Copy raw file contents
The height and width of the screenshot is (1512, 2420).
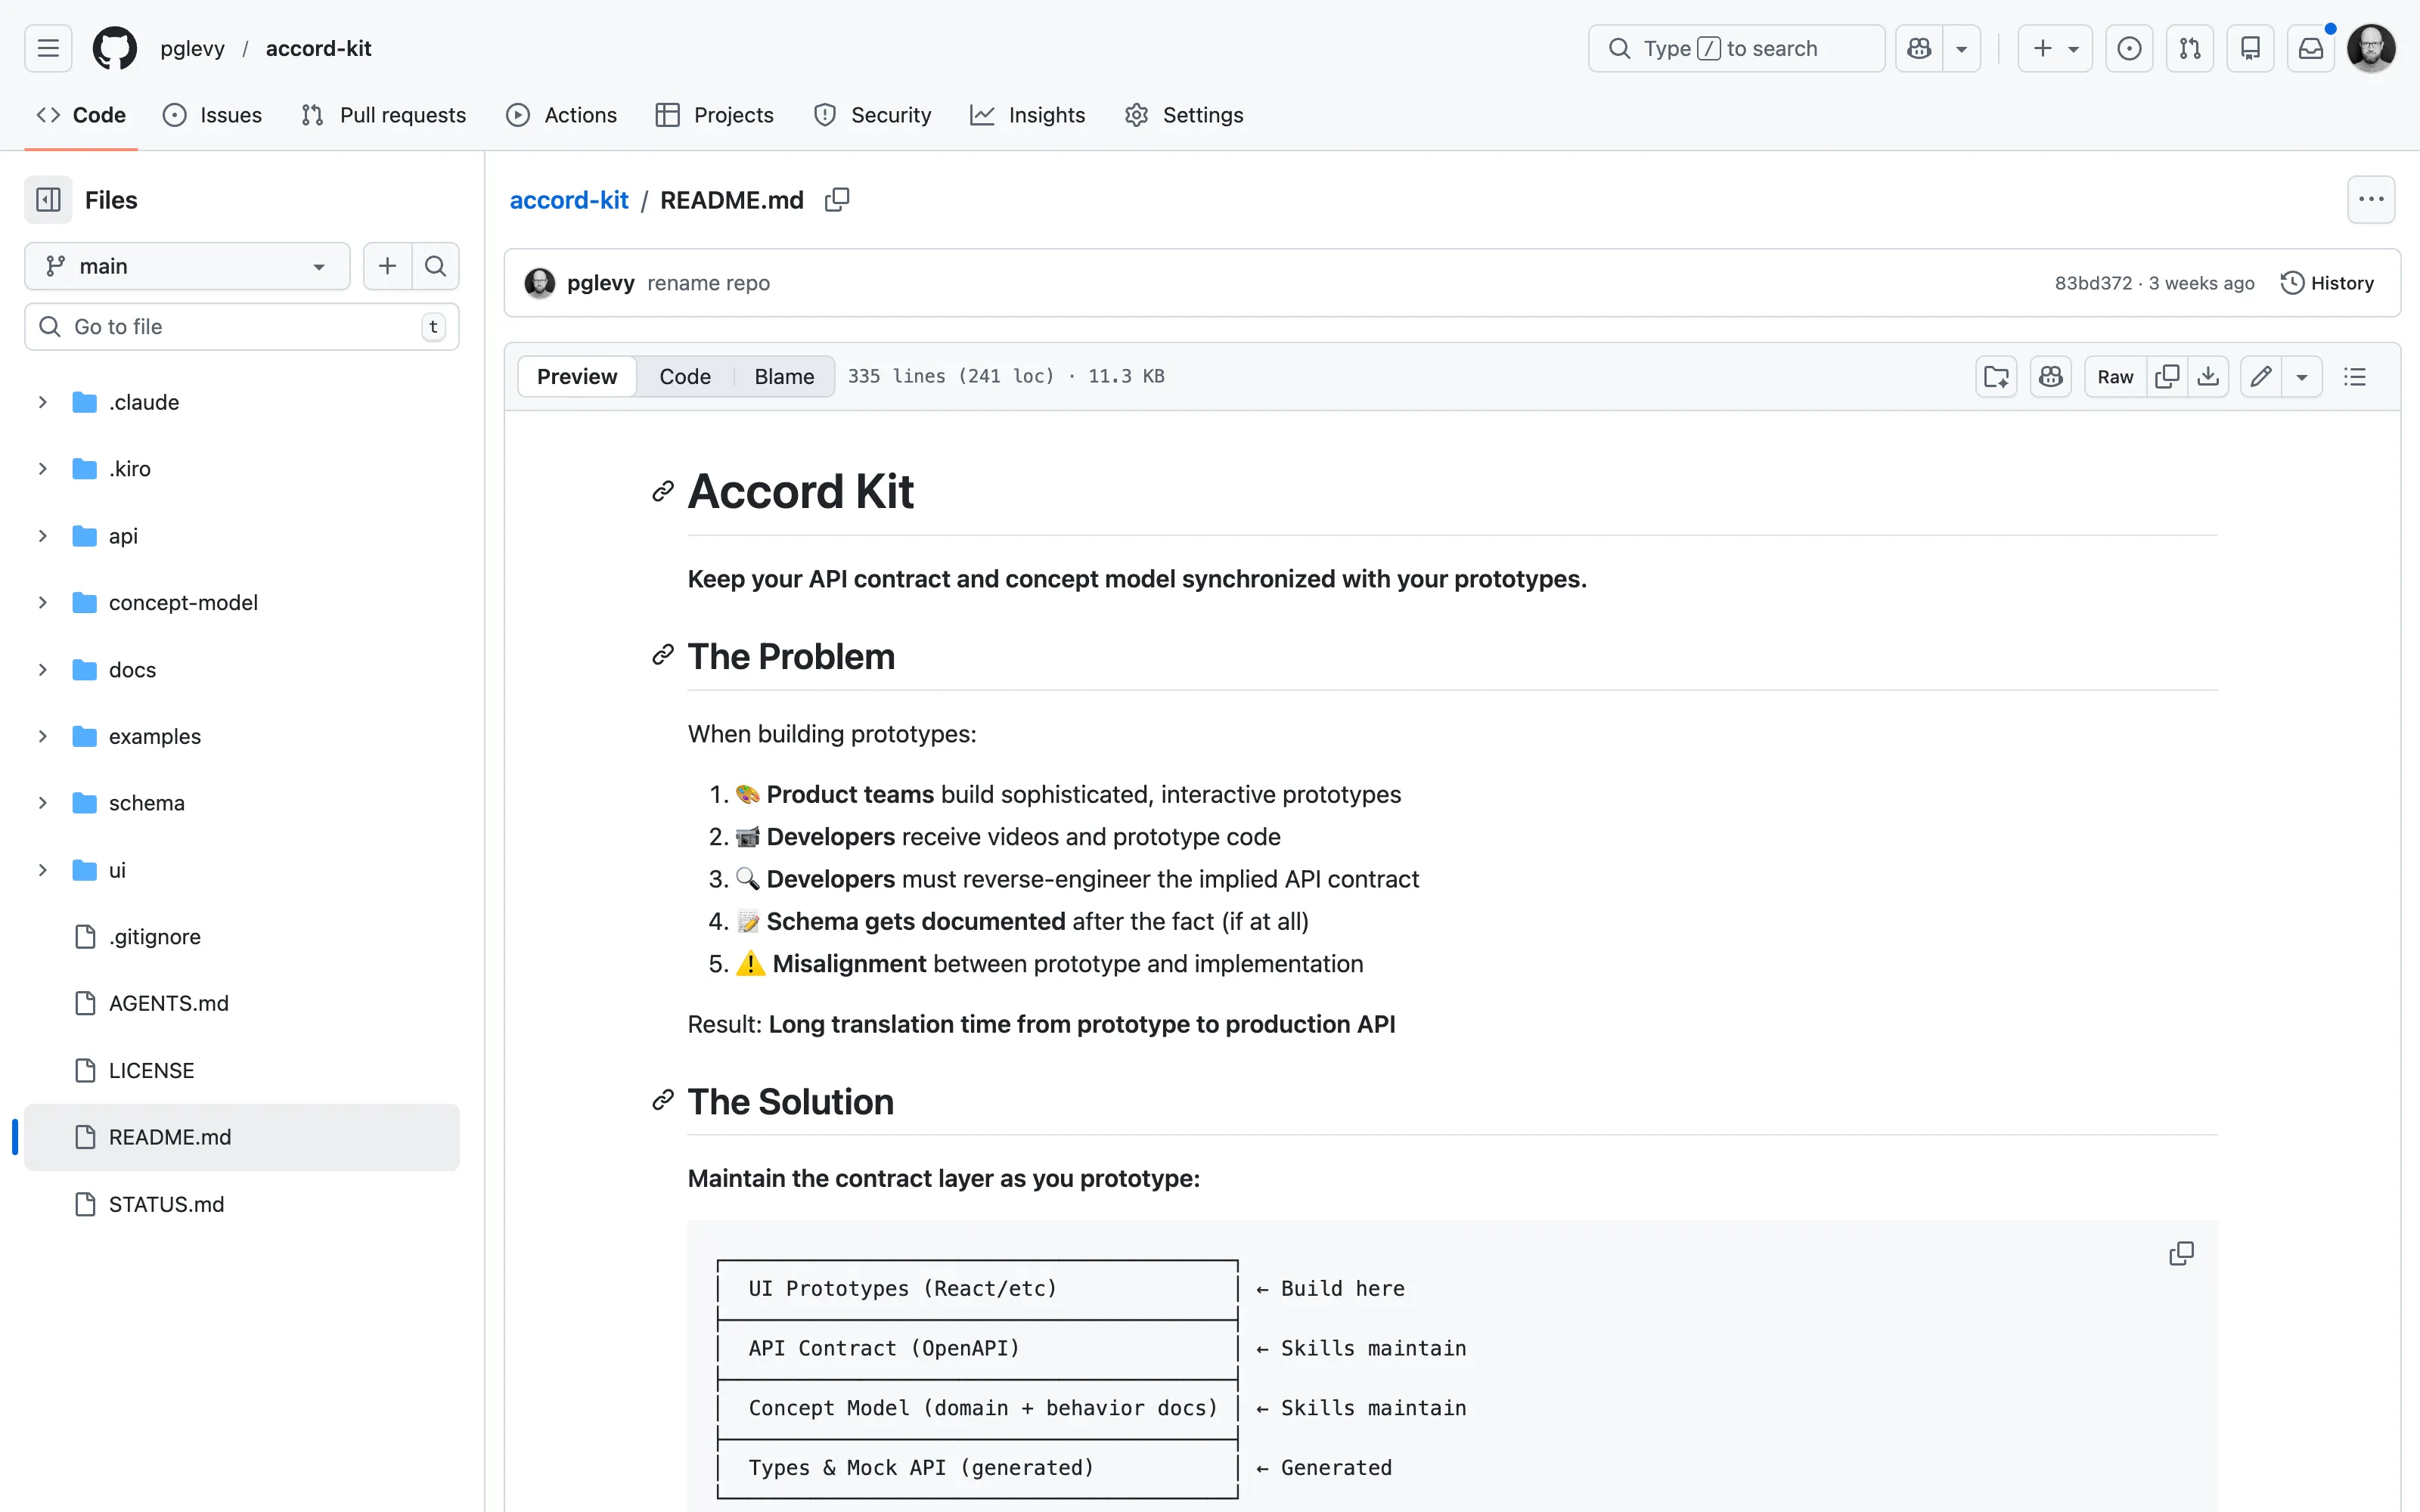(2167, 377)
